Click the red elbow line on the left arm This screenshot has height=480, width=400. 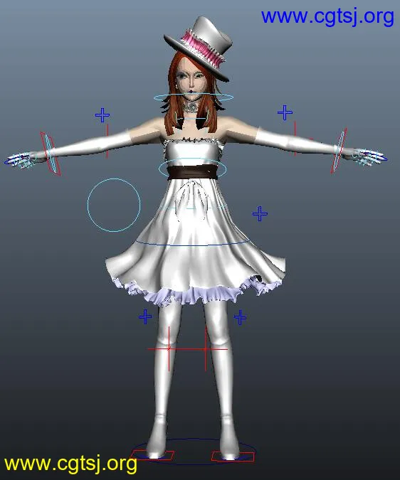(107, 141)
